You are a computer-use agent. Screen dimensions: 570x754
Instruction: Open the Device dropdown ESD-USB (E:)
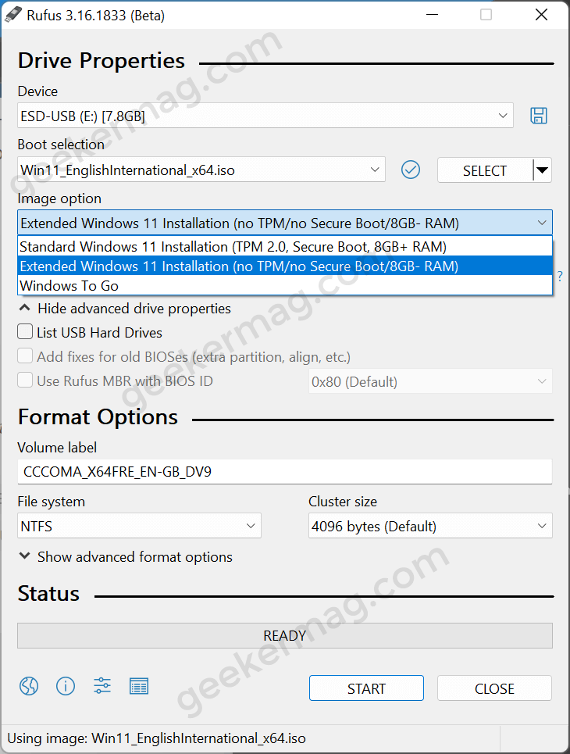tap(265, 116)
